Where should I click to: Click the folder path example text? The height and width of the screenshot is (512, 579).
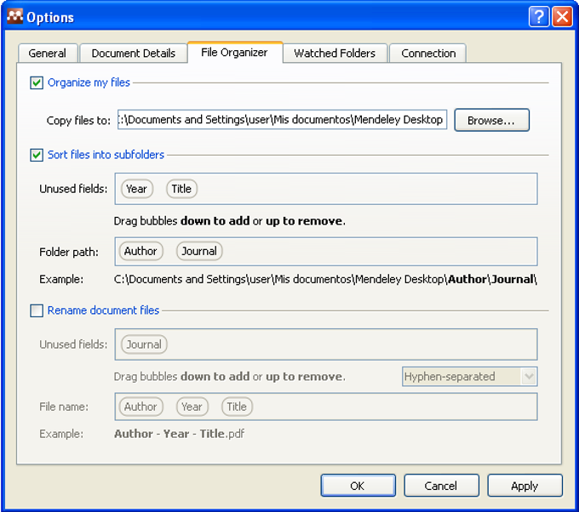(325, 279)
